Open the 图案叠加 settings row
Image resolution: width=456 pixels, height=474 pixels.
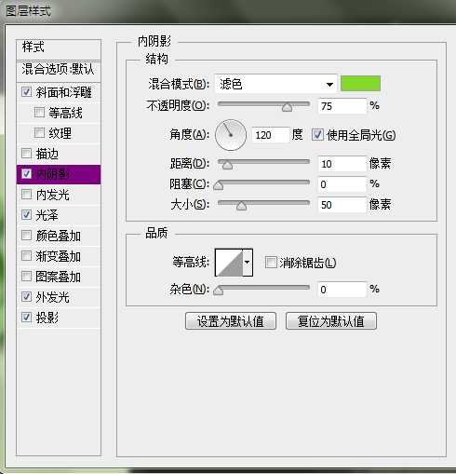[x=58, y=277]
